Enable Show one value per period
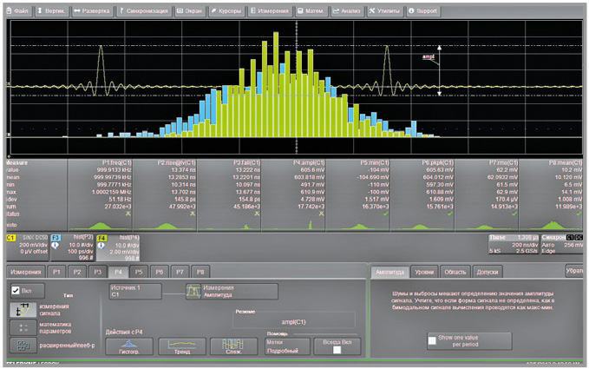 432,340
